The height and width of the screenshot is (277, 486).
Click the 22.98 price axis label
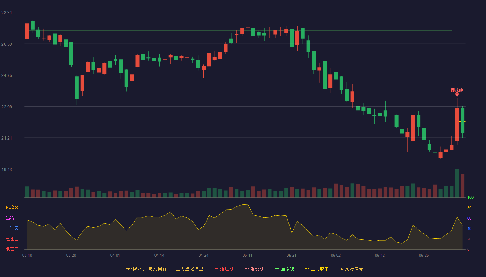tap(7, 107)
